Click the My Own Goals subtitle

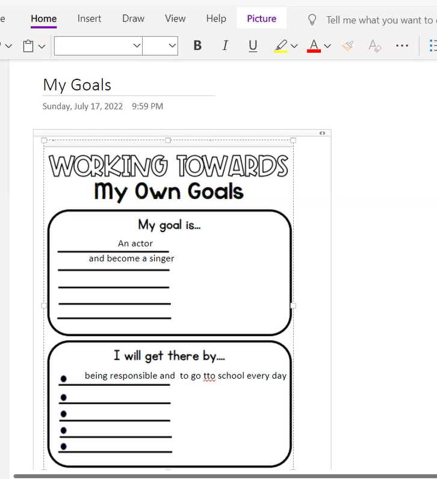[x=169, y=192]
